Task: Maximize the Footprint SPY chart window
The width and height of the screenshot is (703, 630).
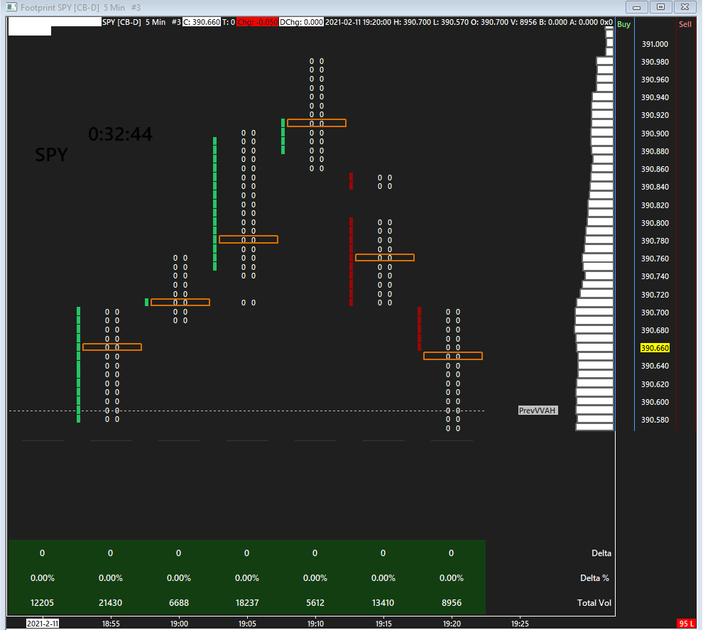Action: (x=661, y=7)
